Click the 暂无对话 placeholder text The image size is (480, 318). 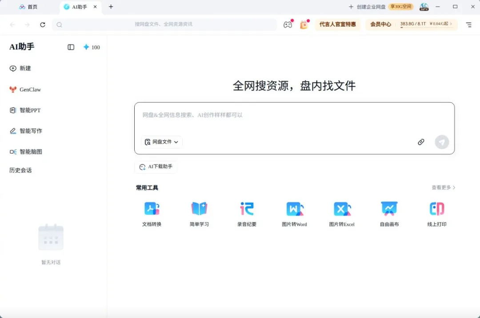click(x=51, y=262)
